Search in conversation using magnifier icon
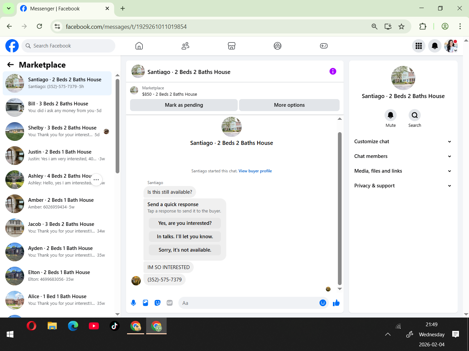This screenshot has width=469, height=351. (x=415, y=115)
